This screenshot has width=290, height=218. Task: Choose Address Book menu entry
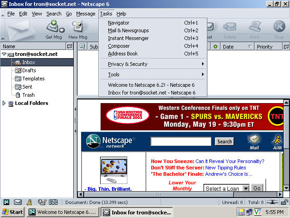point(153,54)
